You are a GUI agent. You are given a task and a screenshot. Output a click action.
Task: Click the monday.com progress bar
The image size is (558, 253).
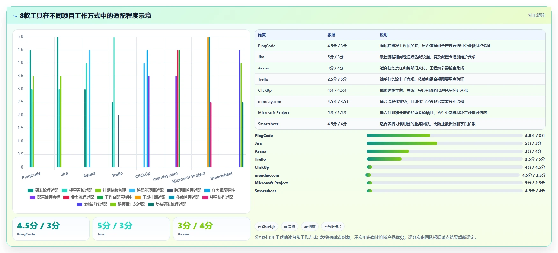pos(443,175)
